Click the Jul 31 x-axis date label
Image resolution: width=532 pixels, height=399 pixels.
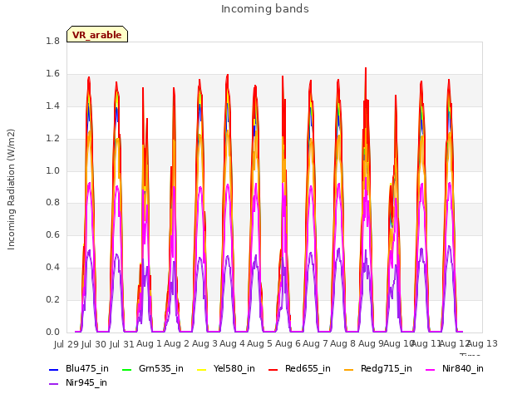coord(121,344)
